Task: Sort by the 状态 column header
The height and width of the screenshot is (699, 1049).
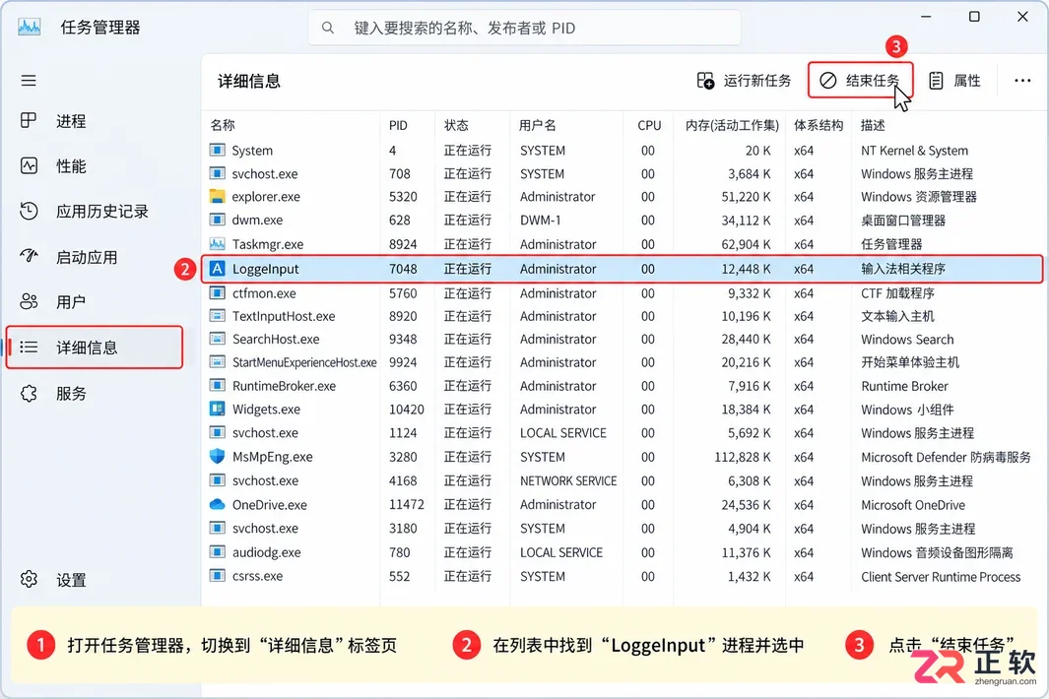Action: click(456, 125)
